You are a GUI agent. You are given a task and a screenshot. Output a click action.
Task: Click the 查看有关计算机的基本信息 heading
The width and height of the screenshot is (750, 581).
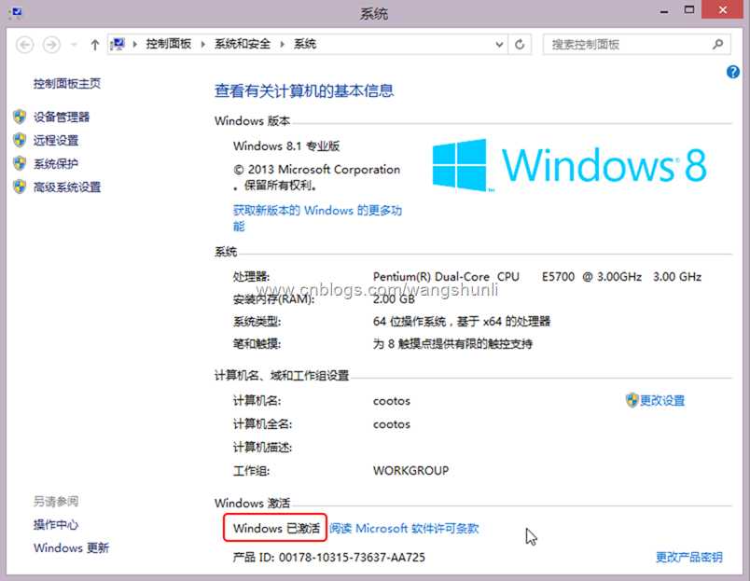(304, 90)
